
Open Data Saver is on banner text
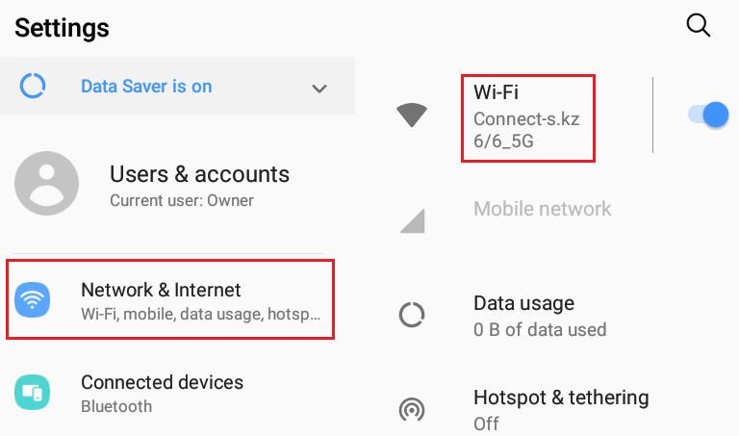[146, 87]
